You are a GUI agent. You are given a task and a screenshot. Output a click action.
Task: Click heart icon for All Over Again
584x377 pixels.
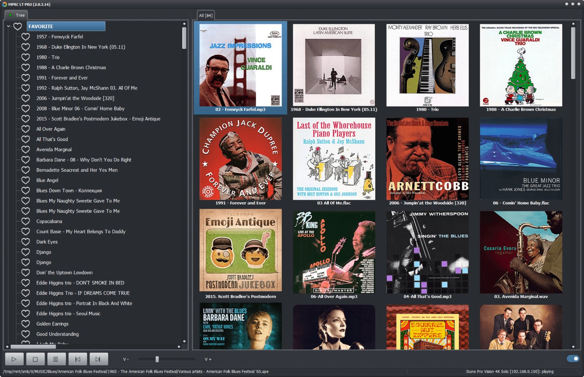[25, 129]
